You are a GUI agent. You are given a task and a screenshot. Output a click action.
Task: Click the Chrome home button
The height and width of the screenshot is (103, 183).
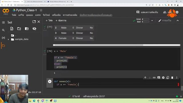click(x=11, y=5)
